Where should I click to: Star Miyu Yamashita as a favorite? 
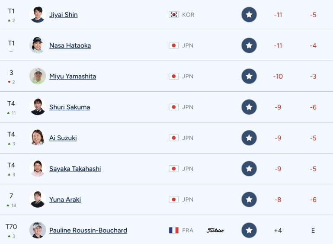[x=249, y=76]
